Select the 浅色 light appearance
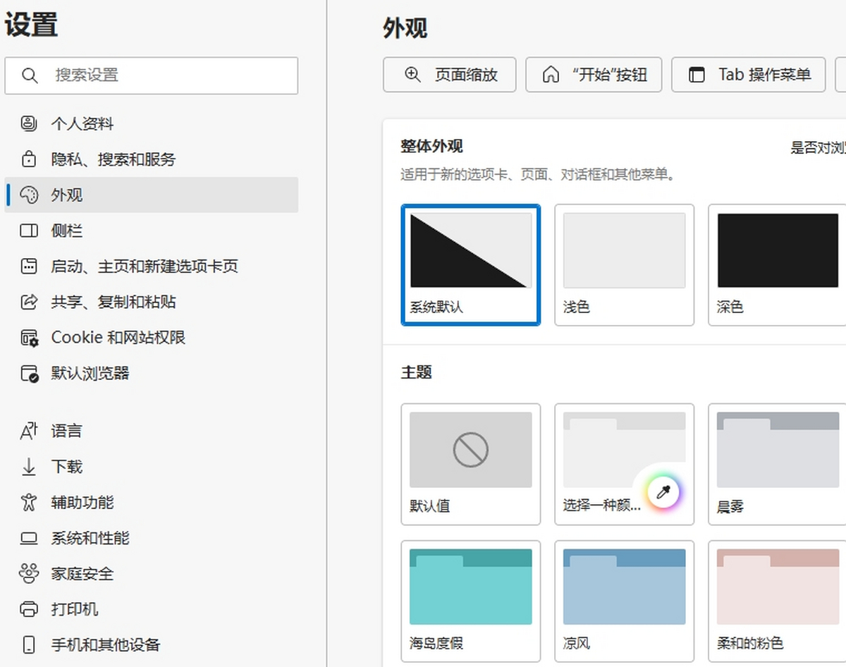 click(625, 265)
